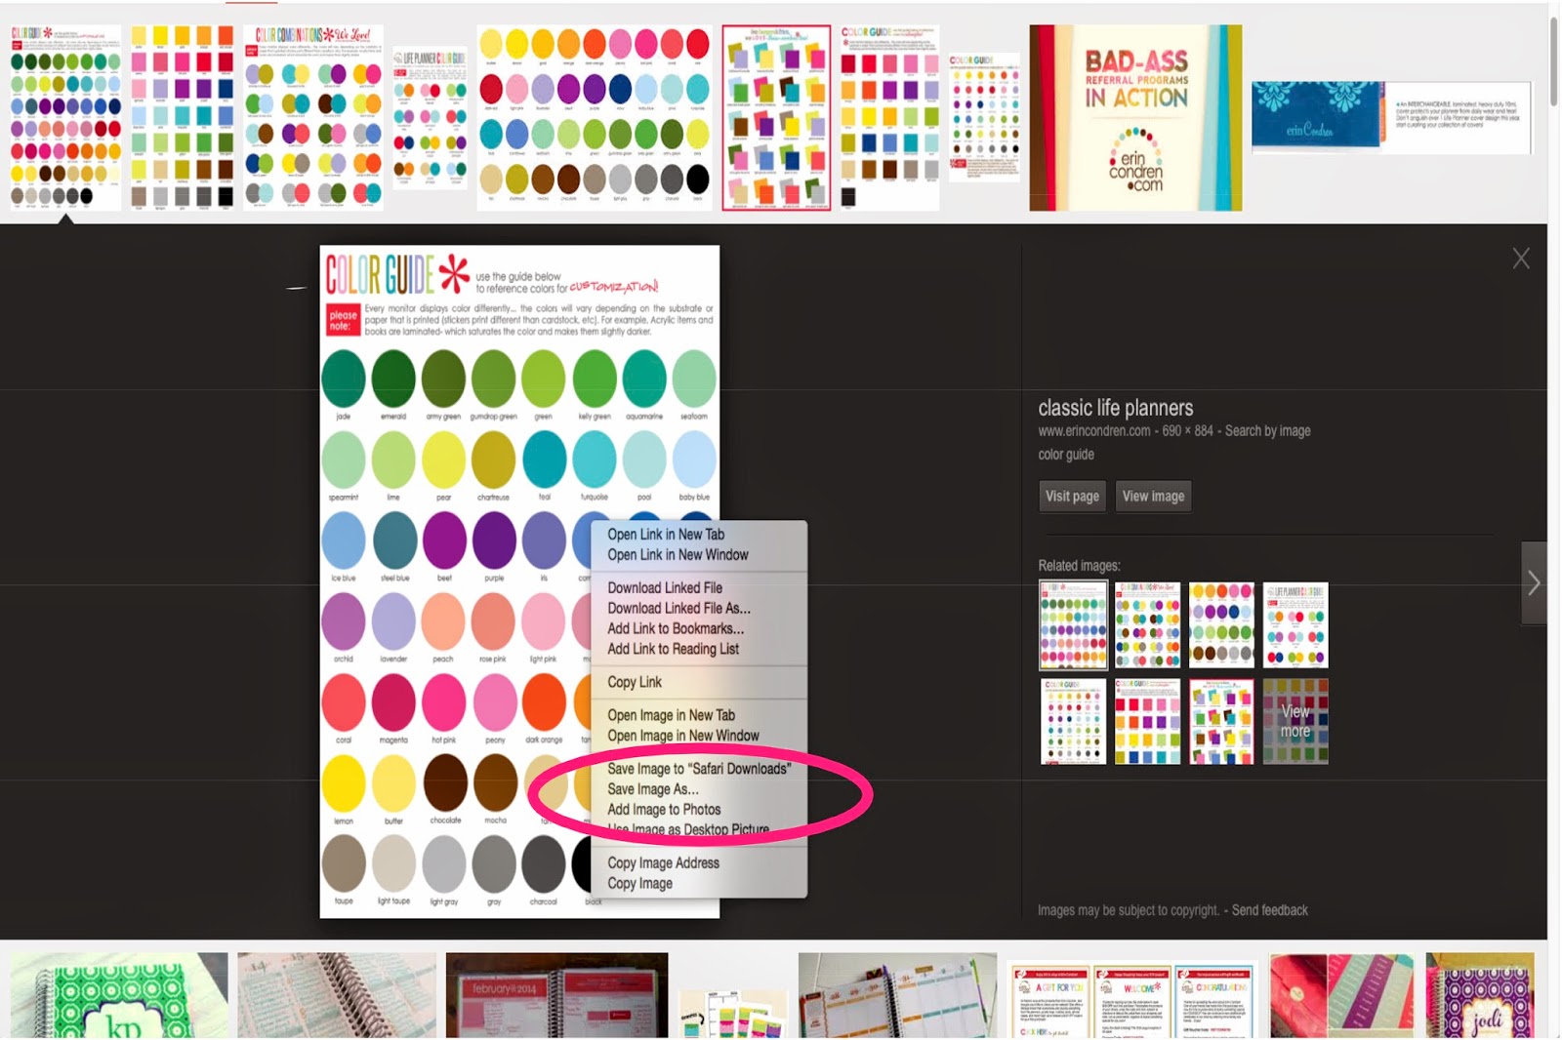Open bottom-row february 2014 planner thumbnail
This screenshot has width=1562, height=1040.
[x=556, y=995]
